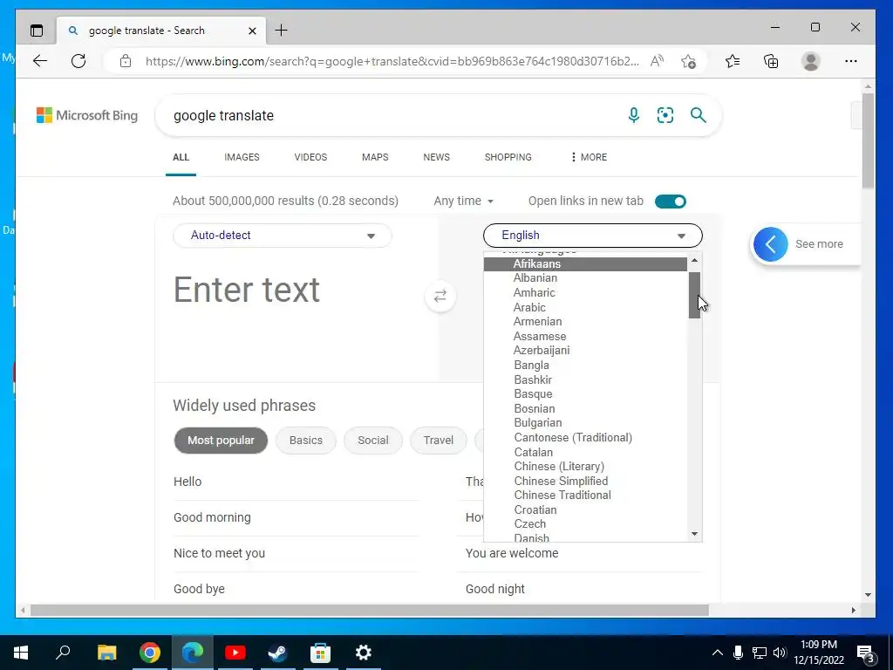The height and width of the screenshot is (670, 893).
Task: Open Microsoft Store from taskbar
Action: (321, 653)
